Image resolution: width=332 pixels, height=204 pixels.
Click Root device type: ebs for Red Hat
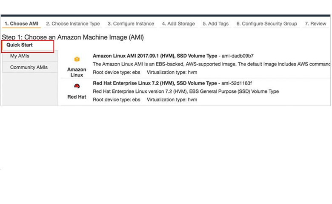[117, 99]
